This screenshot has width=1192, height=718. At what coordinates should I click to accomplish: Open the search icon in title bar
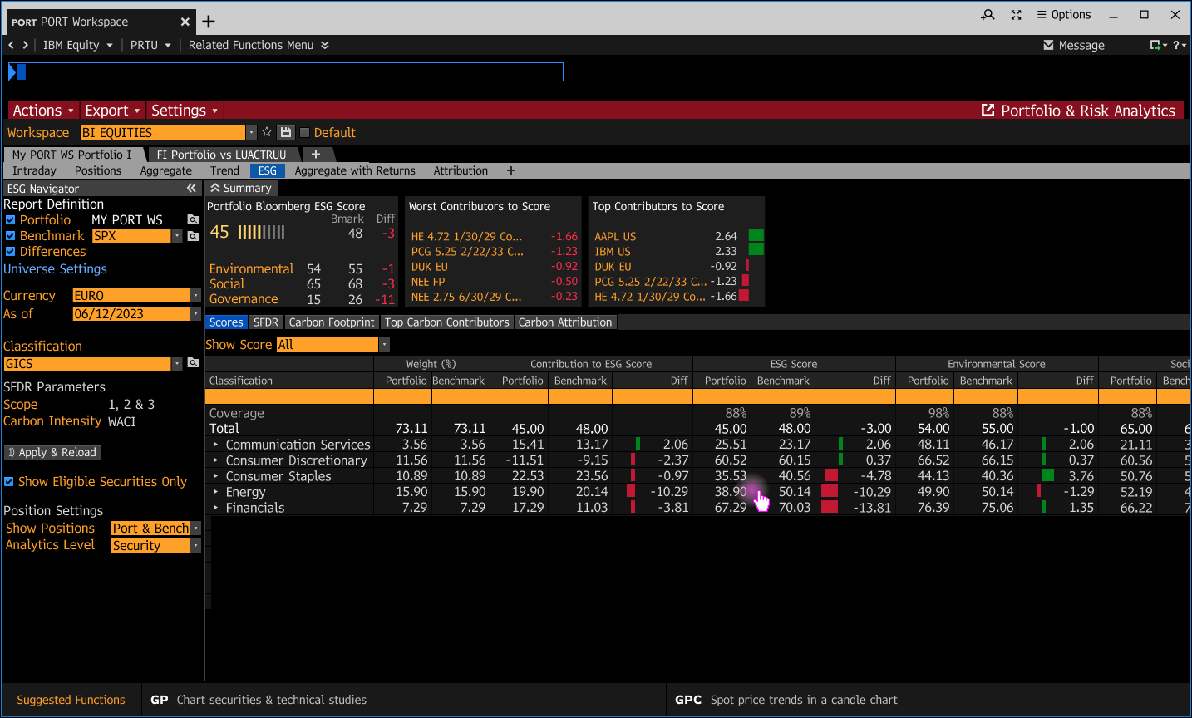coord(988,15)
